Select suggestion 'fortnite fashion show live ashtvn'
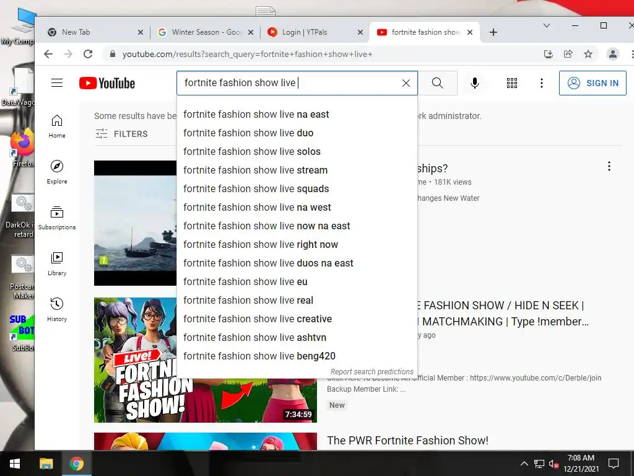634x476 pixels. [297, 338]
